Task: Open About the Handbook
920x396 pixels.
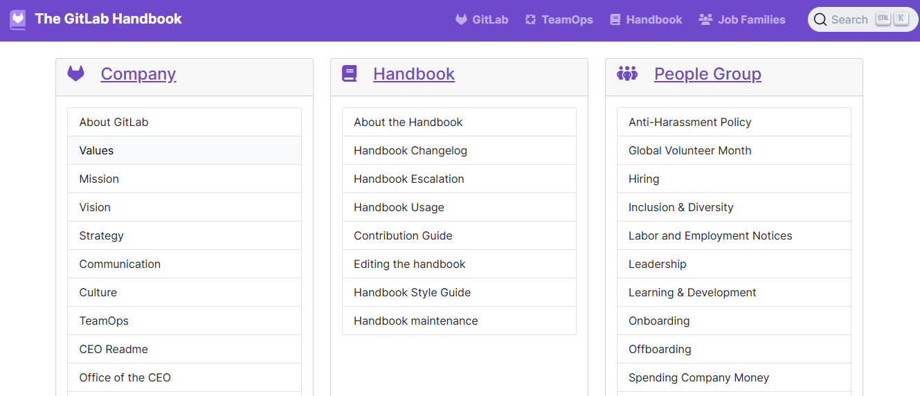Action: coord(459,122)
